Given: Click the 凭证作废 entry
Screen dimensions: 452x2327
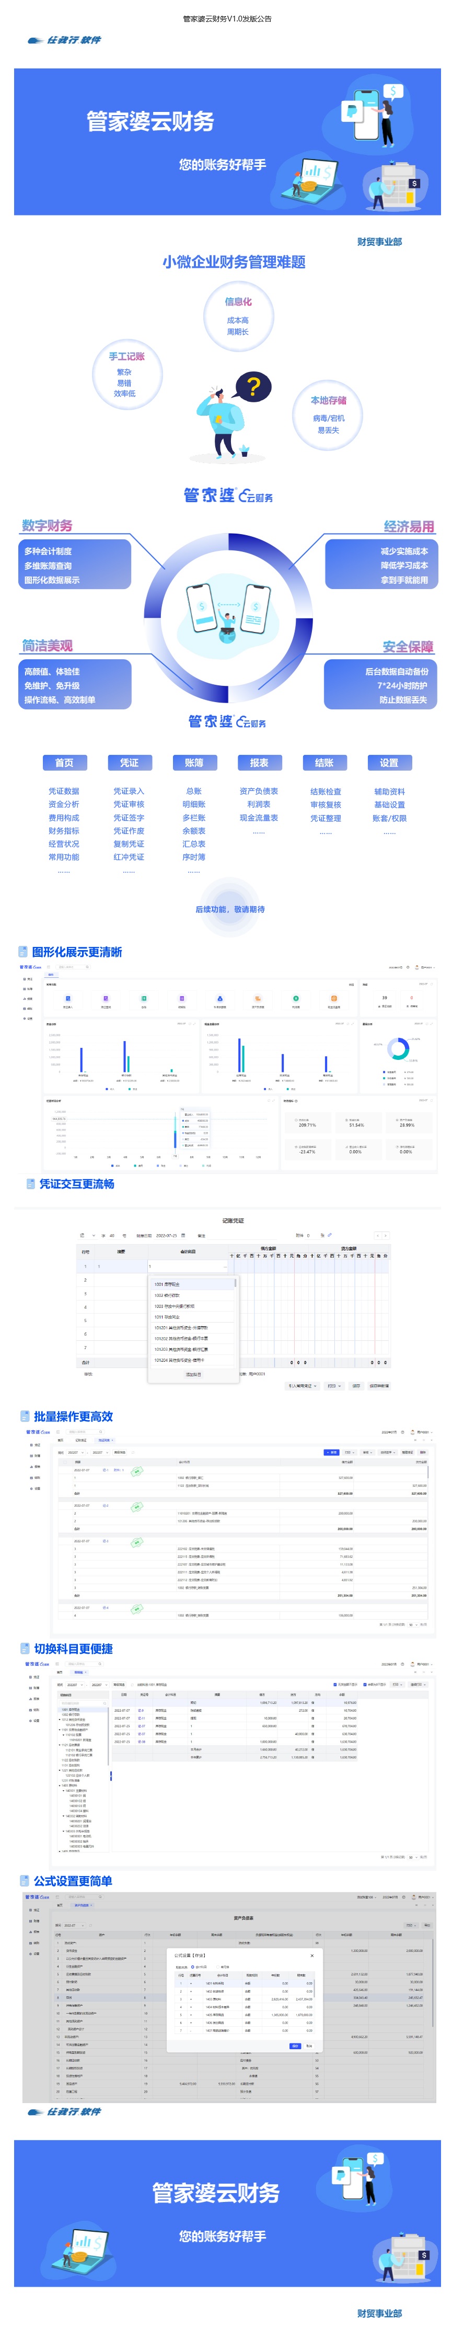Looking at the screenshot, I should pyautogui.click(x=129, y=831).
